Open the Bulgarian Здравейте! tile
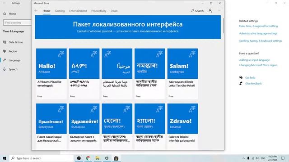This screenshot has width=289, height=162. click(84, 126)
